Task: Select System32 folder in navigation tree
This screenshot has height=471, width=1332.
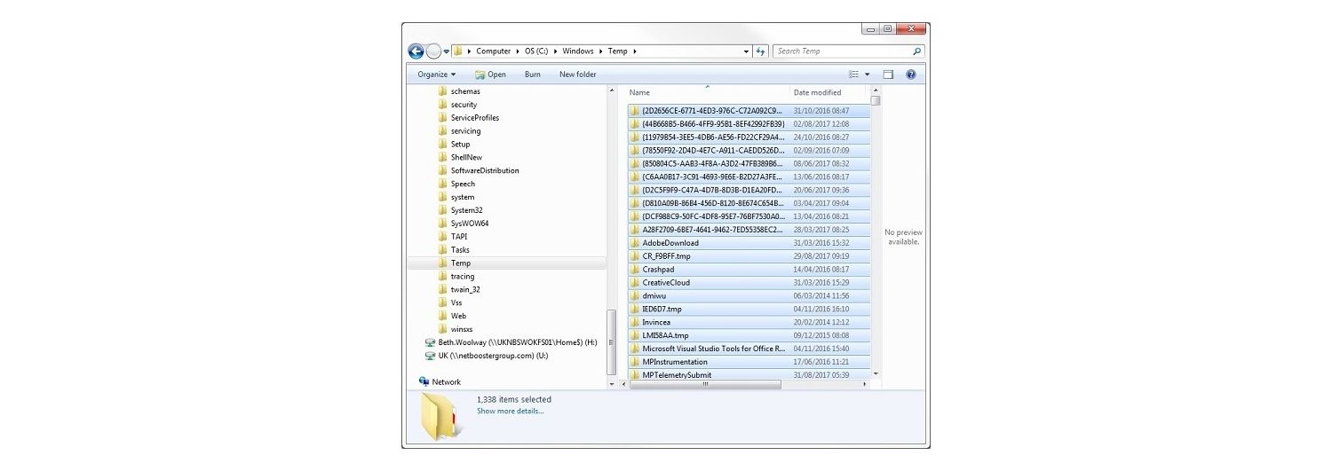Action: (466, 210)
